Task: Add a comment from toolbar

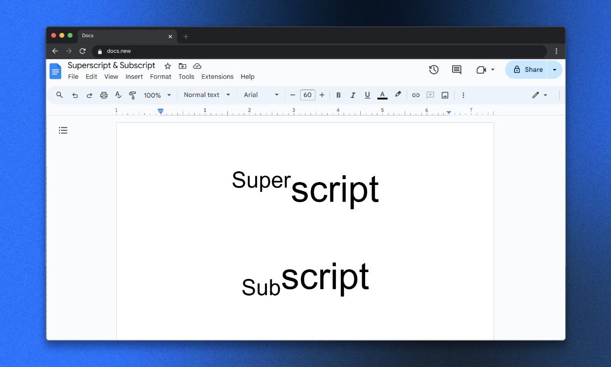Action: click(430, 95)
